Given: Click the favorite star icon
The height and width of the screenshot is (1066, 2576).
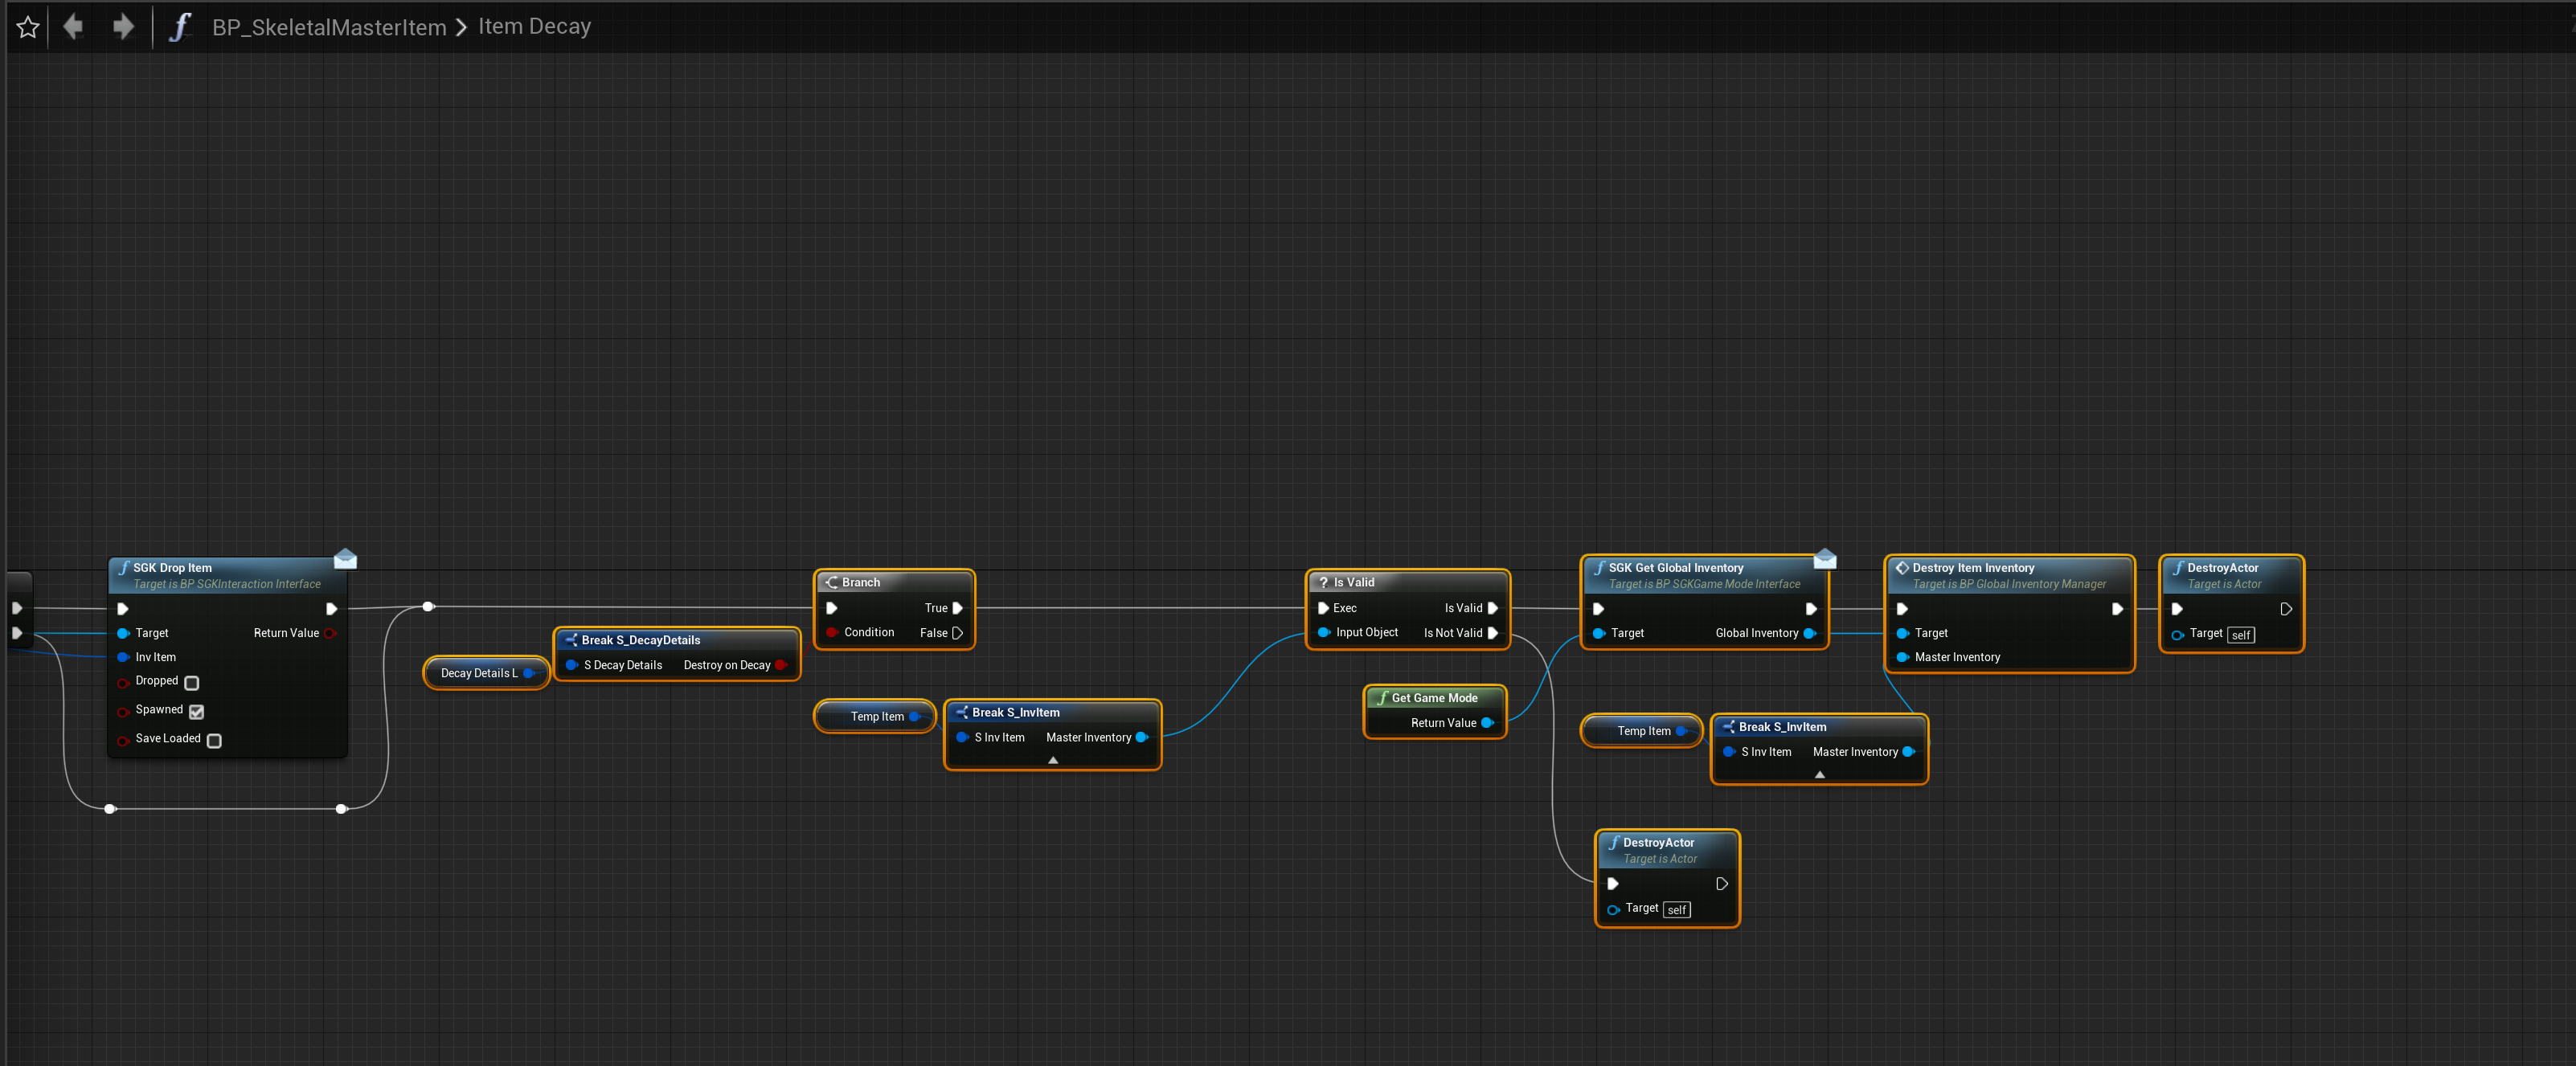Looking at the screenshot, I should 28,27.
